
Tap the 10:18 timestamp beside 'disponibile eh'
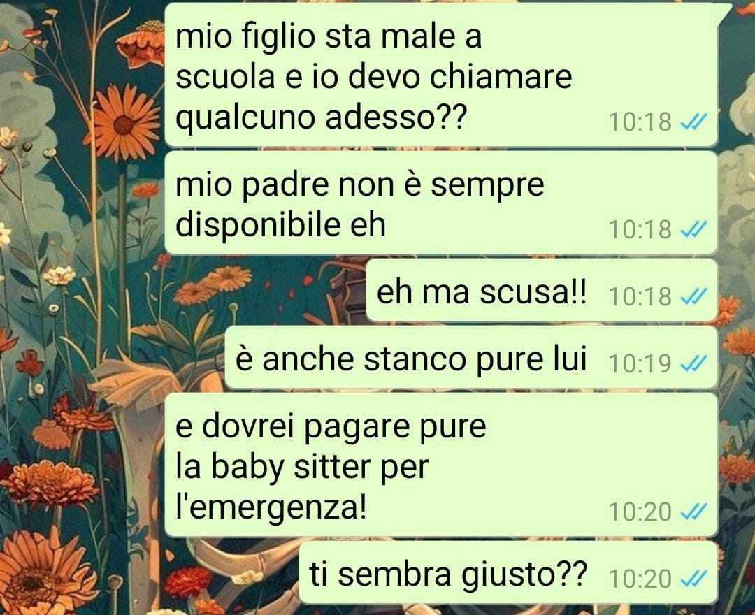click(640, 229)
